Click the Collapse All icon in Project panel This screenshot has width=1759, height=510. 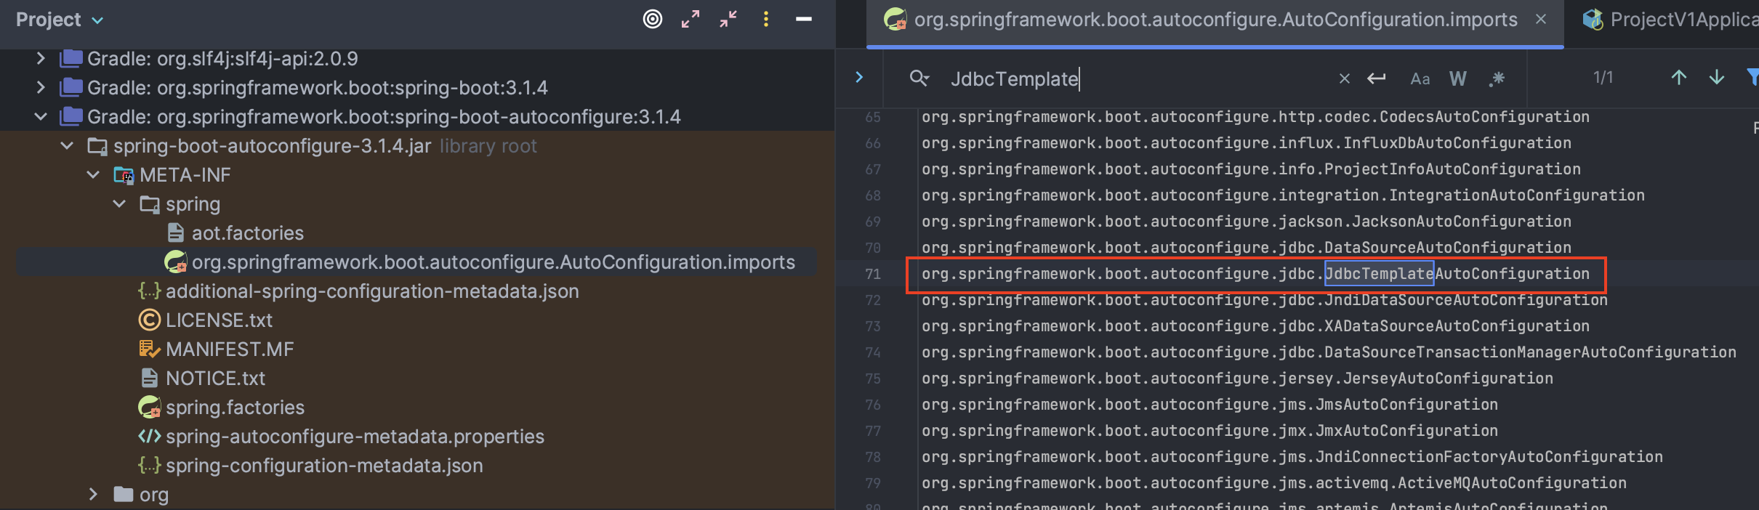[728, 20]
